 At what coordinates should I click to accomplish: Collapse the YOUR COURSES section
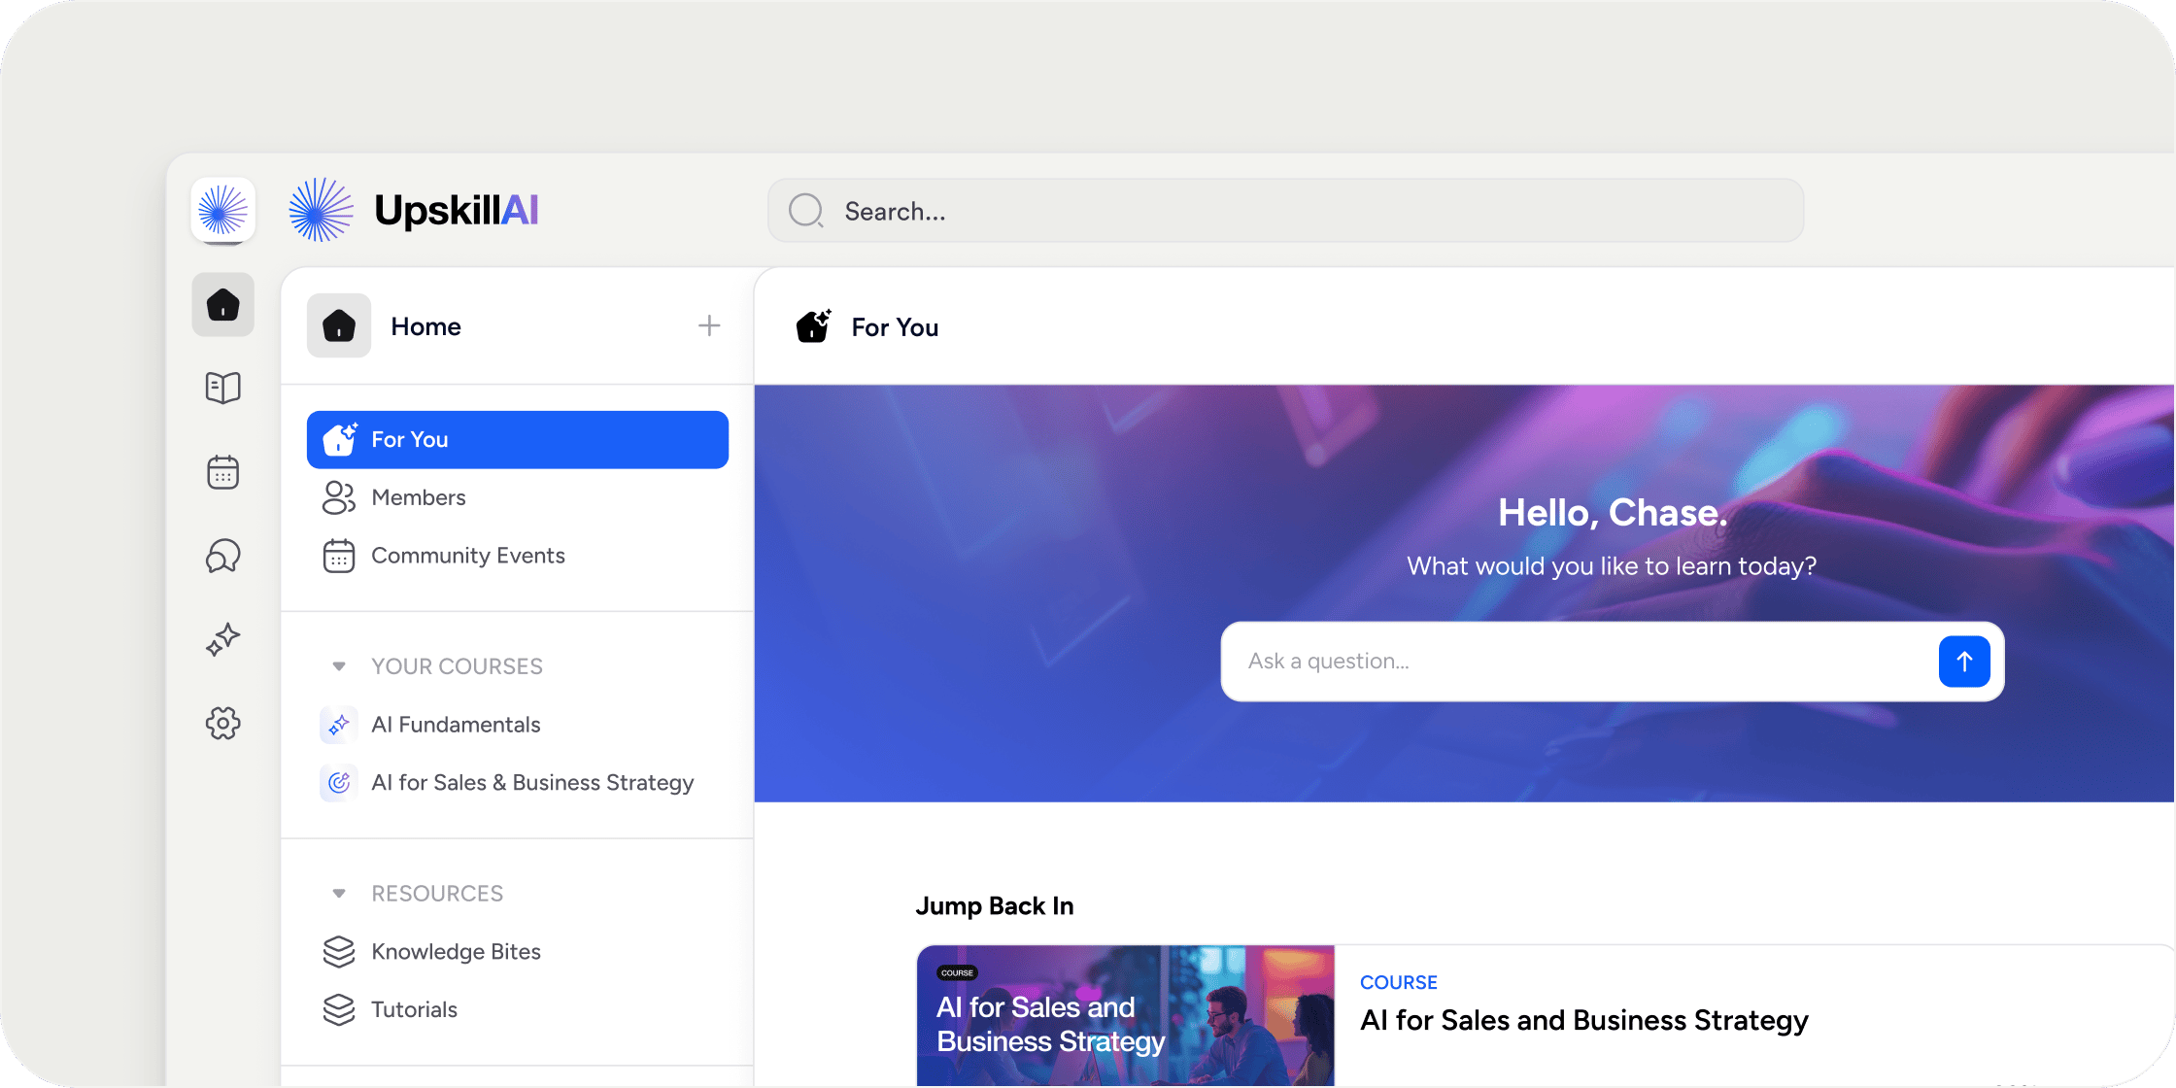339,666
